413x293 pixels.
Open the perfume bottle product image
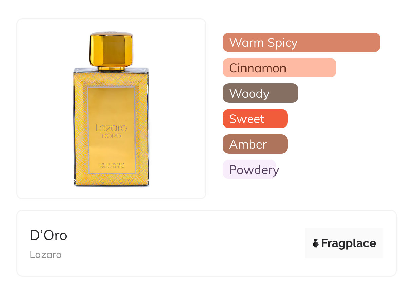111,109
